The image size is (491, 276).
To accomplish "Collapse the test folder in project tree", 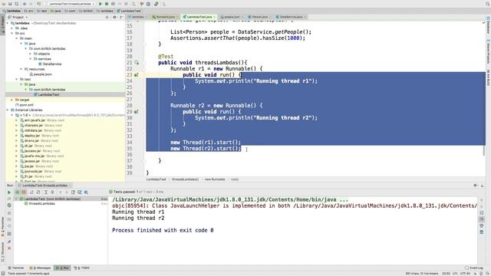I will (x=17, y=80).
